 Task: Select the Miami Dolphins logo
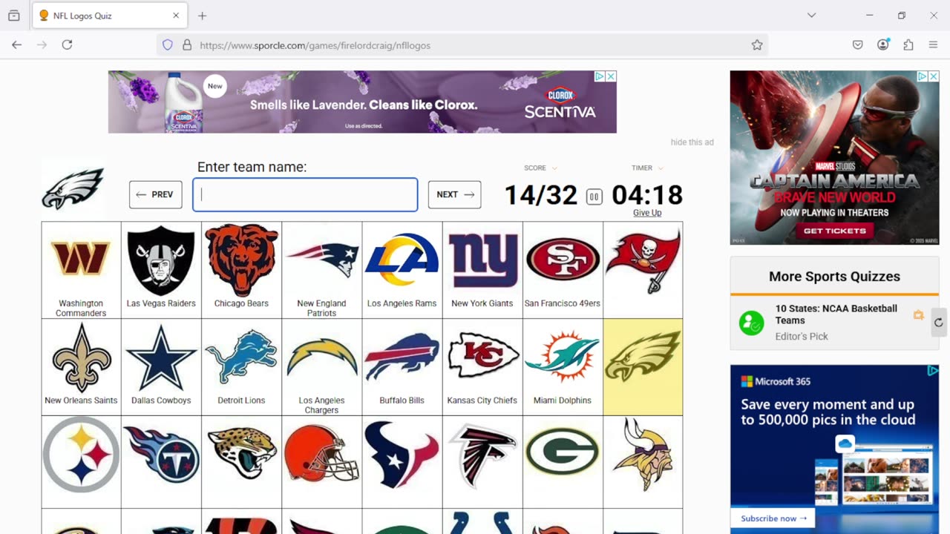(563, 356)
